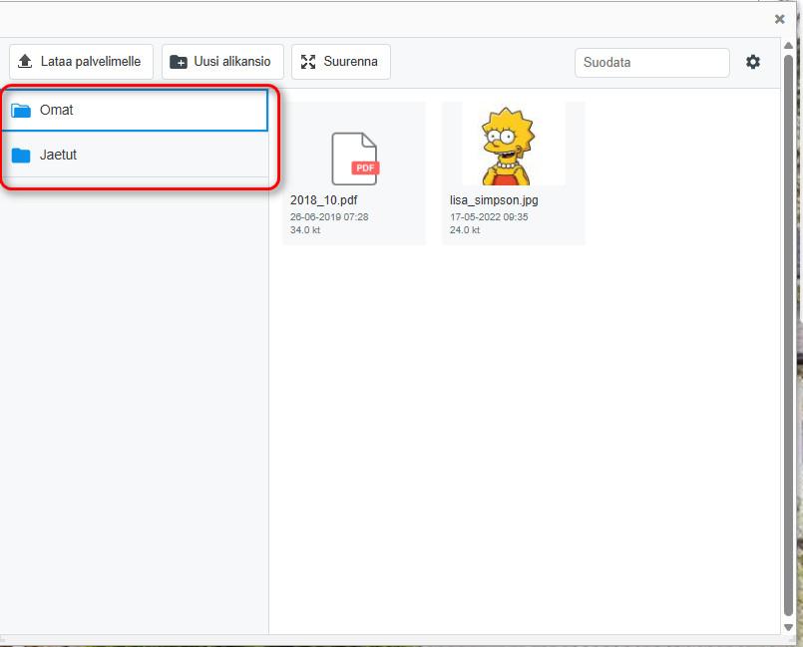Screen dimensions: 803x647
Task: Click the upload icon beside Lataa palvelimelle
Action: click(25, 62)
